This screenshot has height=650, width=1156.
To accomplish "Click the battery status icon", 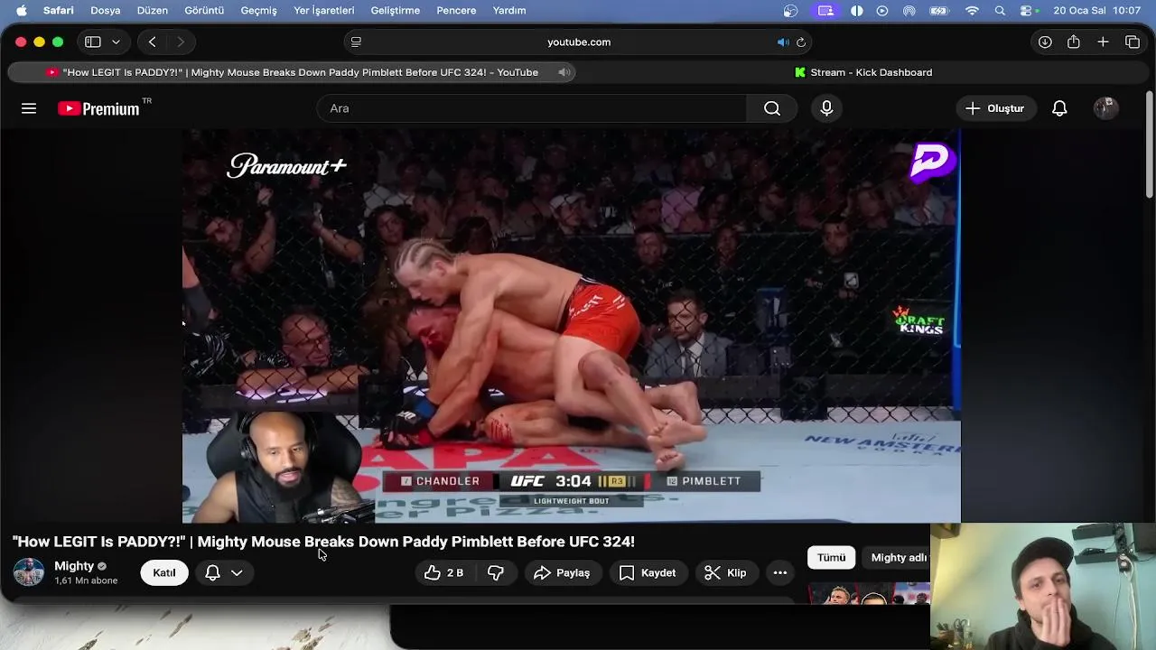I will pos(940,11).
